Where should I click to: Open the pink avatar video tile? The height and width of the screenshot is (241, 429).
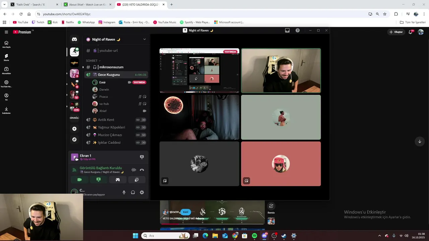tap(281, 164)
